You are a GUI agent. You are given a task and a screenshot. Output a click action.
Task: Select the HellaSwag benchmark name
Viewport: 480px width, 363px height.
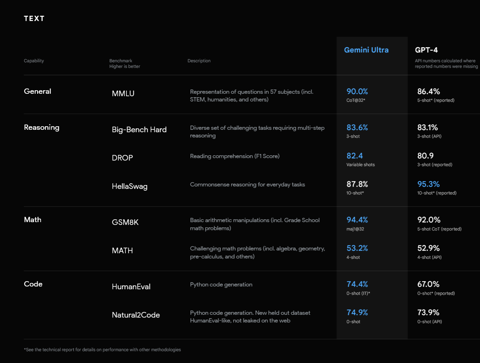click(x=130, y=186)
